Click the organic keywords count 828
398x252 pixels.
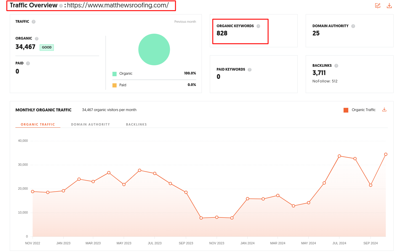tap(222, 33)
